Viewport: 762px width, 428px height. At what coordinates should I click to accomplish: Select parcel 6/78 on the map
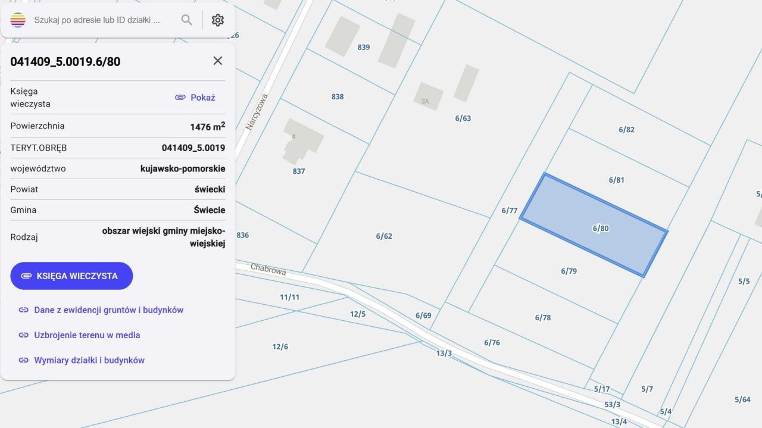coord(542,317)
